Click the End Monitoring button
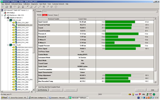 click(43, 90)
